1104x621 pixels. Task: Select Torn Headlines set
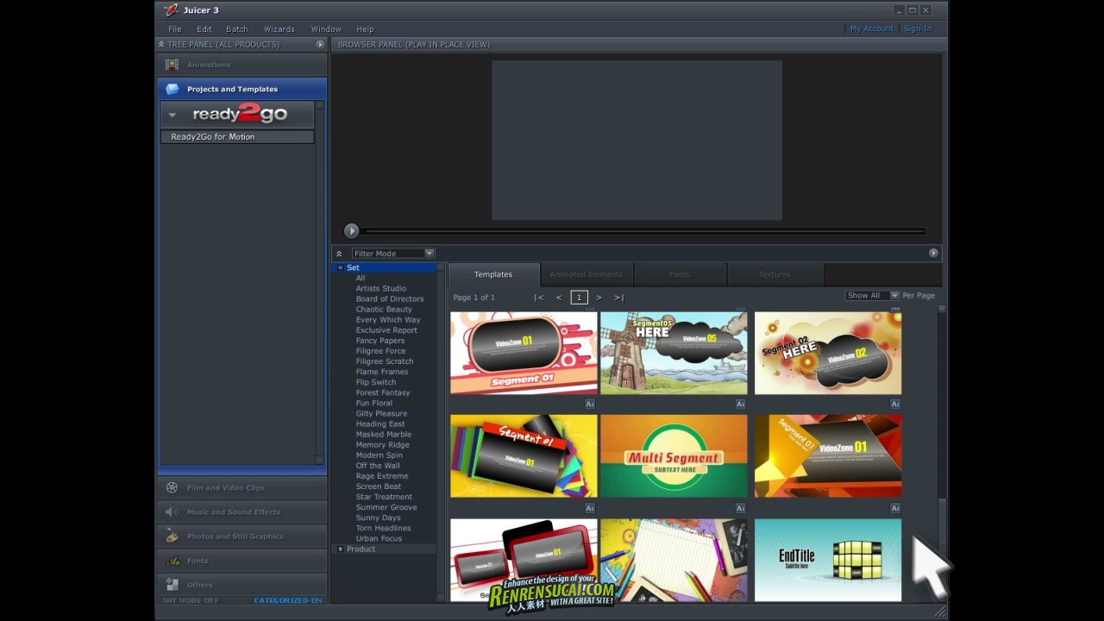383,528
